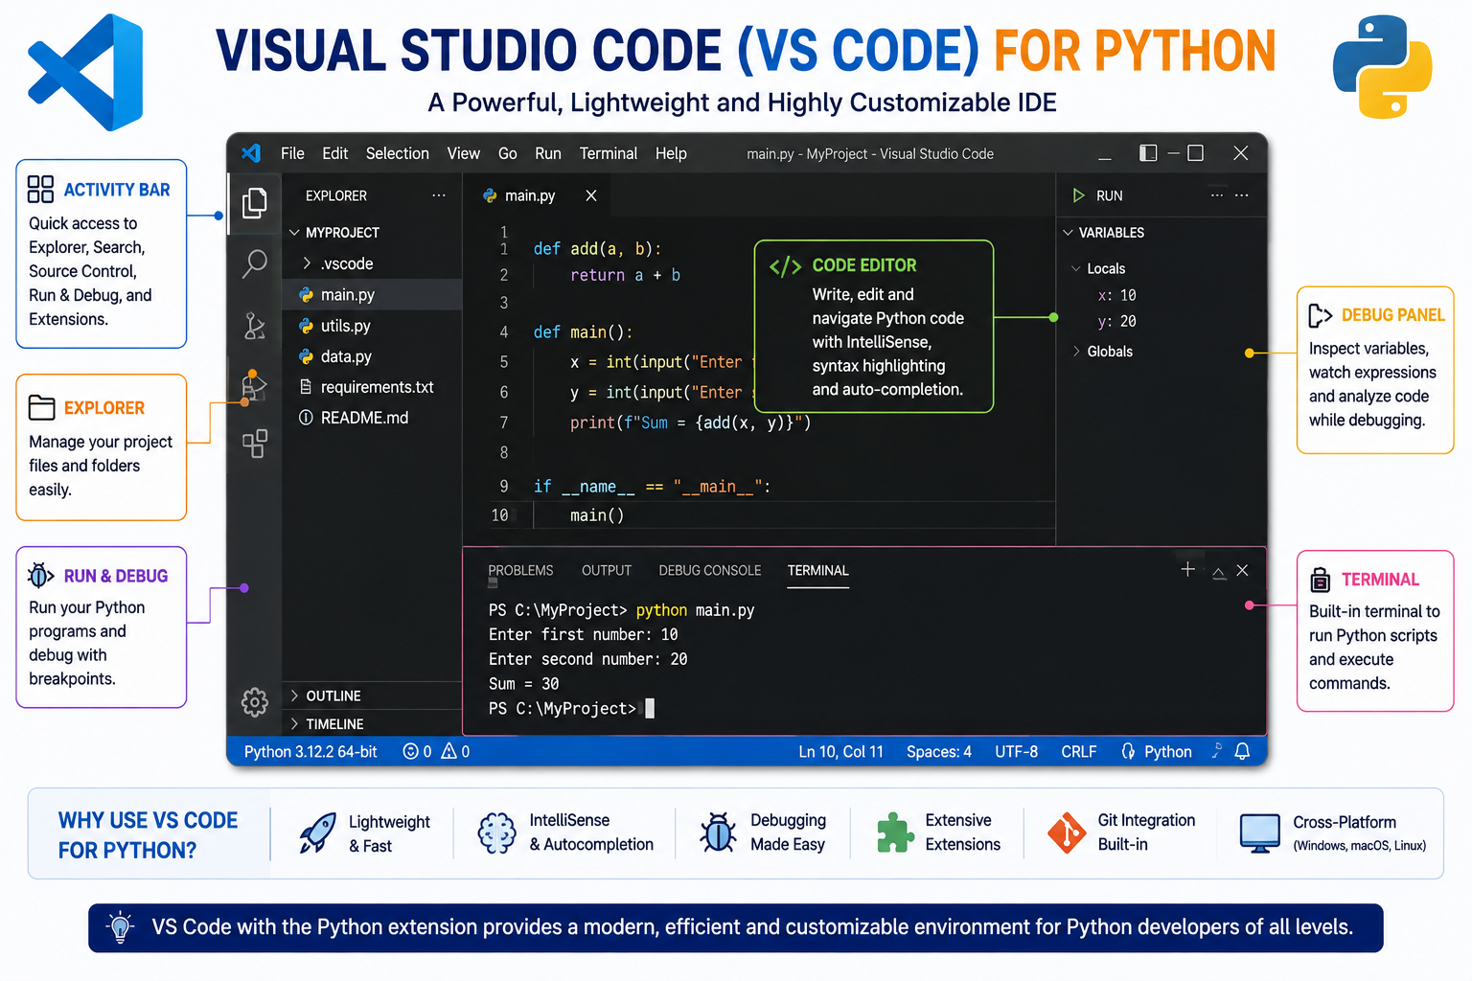Click Ln 10, Col 11 in status bar
This screenshot has height=981, width=1472.
tap(841, 752)
